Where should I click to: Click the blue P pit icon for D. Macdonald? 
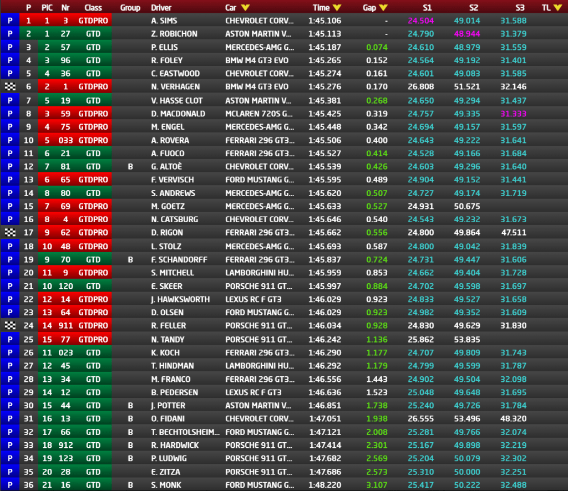[x=10, y=114]
